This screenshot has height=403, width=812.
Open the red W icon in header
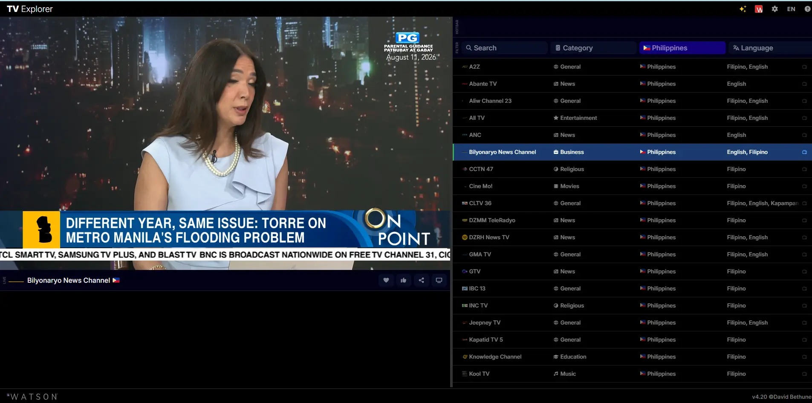point(759,9)
